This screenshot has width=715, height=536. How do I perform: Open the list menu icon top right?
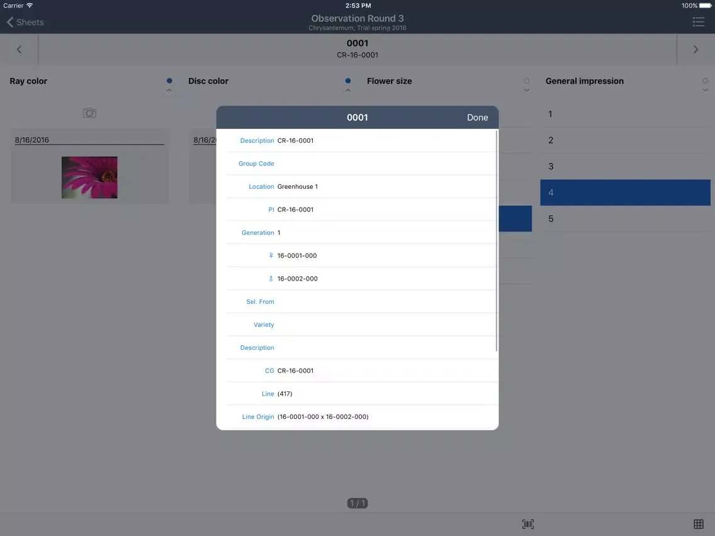pos(698,22)
